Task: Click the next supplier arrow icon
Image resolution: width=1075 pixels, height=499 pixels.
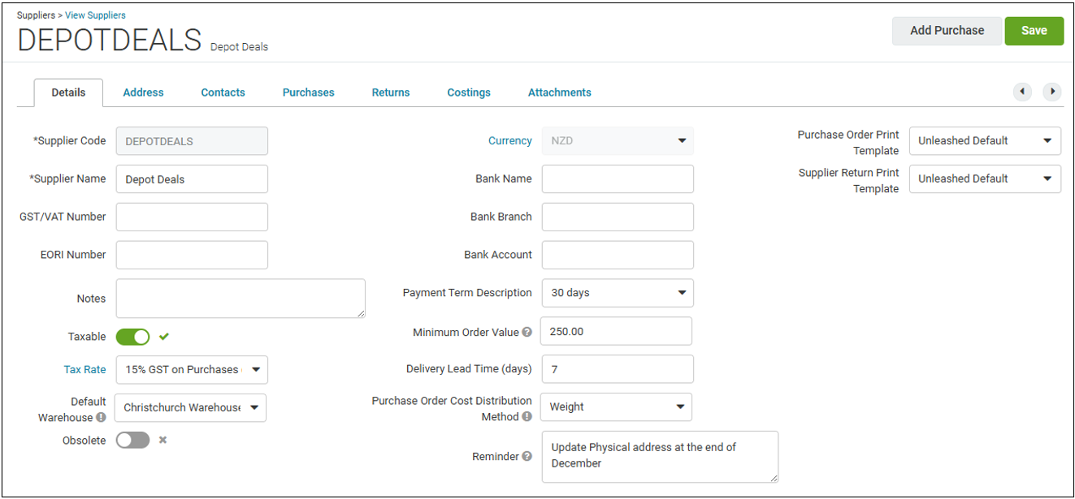Action: (1052, 92)
